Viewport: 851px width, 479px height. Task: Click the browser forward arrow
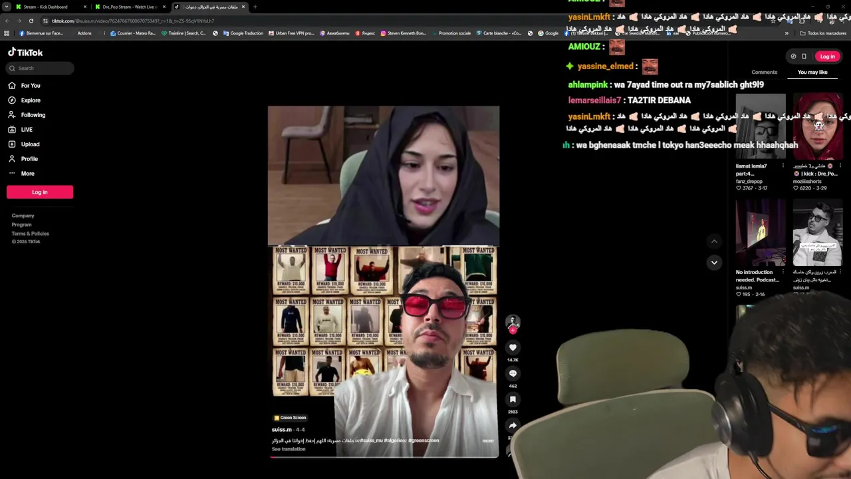click(19, 21)
